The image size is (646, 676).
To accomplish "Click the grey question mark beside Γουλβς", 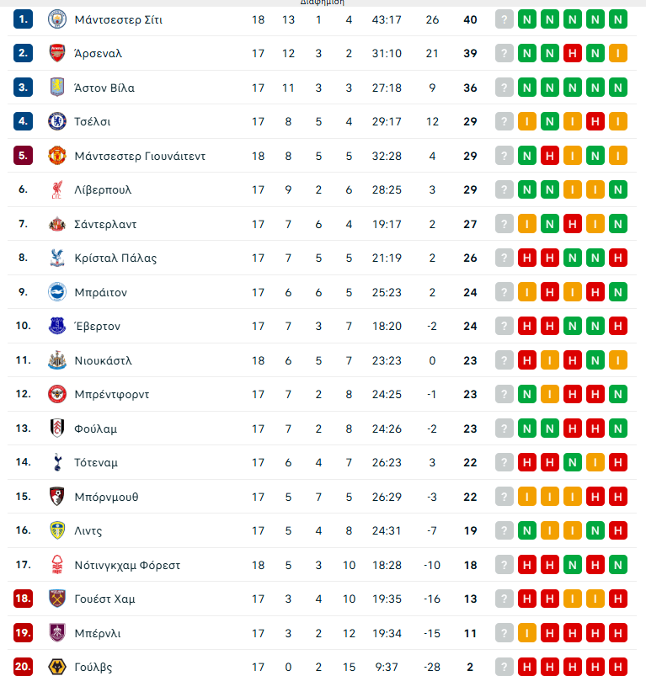I will tap(505, 667).
